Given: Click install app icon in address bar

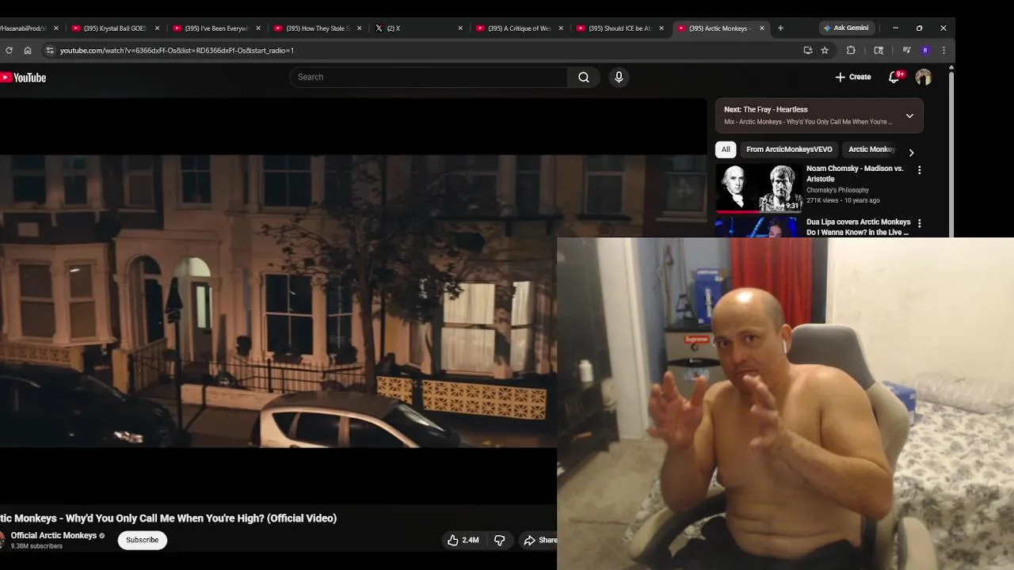Looking at the screenshot, I should tap(807, 50).
